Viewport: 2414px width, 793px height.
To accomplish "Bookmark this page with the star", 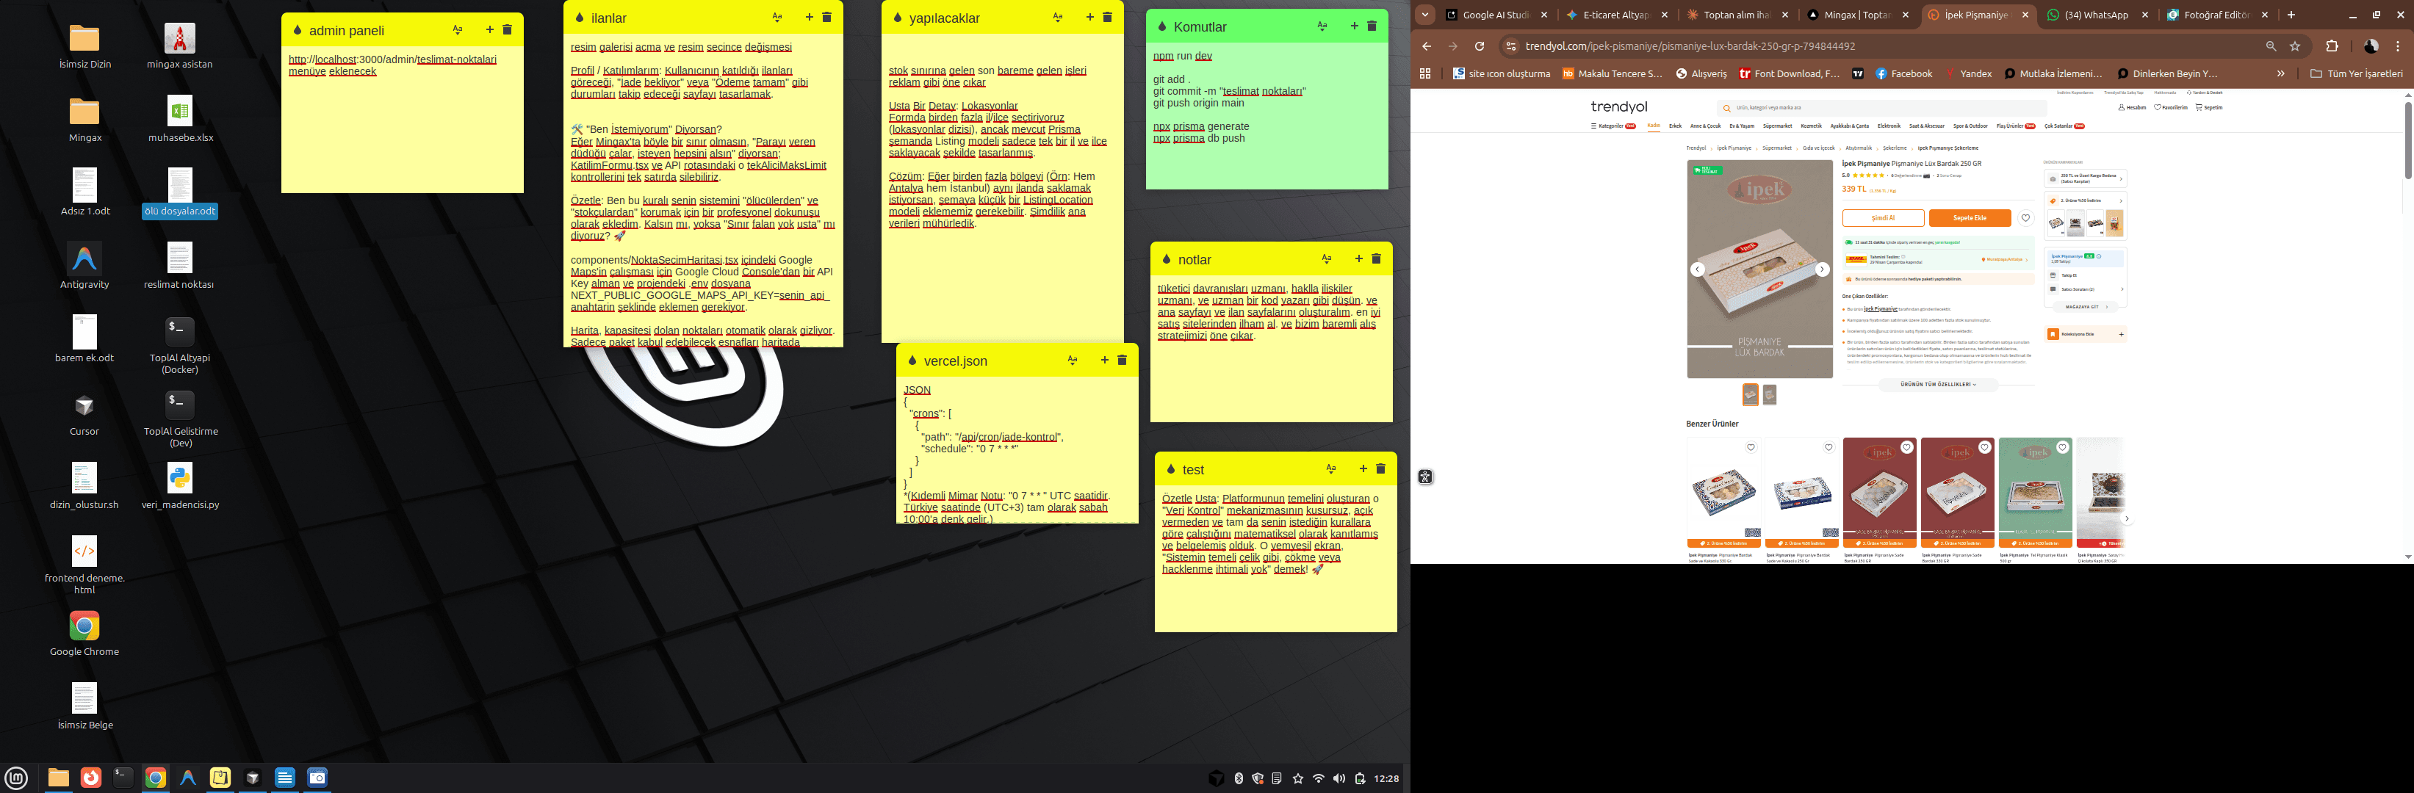I will (2295, 46).
